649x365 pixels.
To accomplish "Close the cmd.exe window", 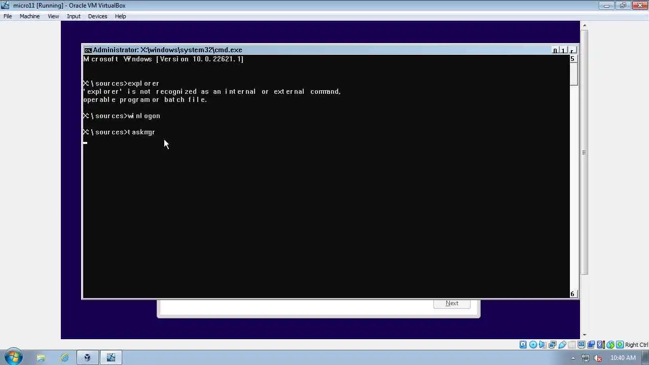I will [572, 50].
